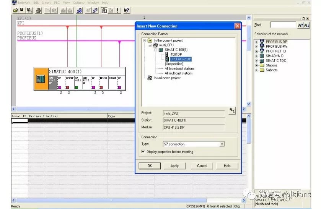Click the context help arrow icon
Image resolution: width=321 pixels, height=209 pixels.
[127, 10]
